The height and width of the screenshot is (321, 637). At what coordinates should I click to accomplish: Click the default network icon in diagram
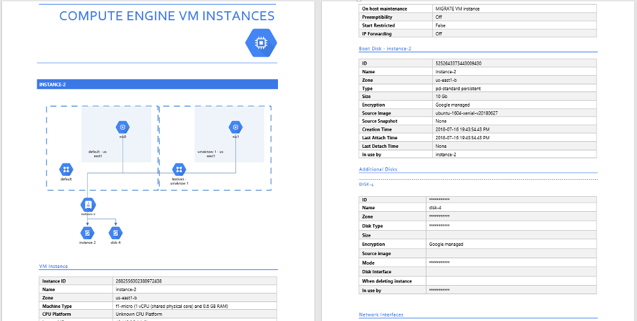tap(66, 169)
